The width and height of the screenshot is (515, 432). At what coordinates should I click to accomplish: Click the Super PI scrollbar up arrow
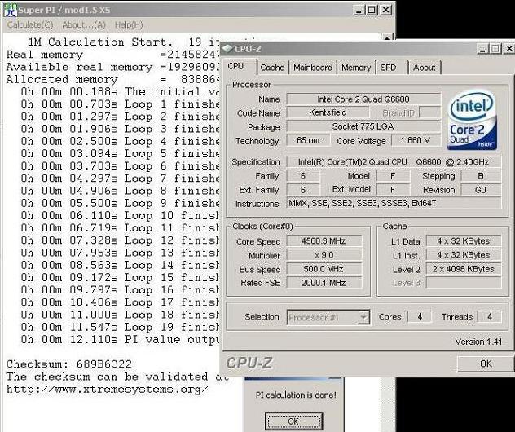pos(388,37)
